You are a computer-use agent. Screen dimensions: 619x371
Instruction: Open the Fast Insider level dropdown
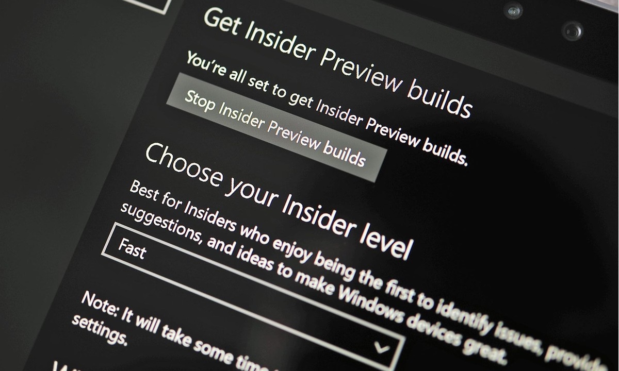point(253,297)
